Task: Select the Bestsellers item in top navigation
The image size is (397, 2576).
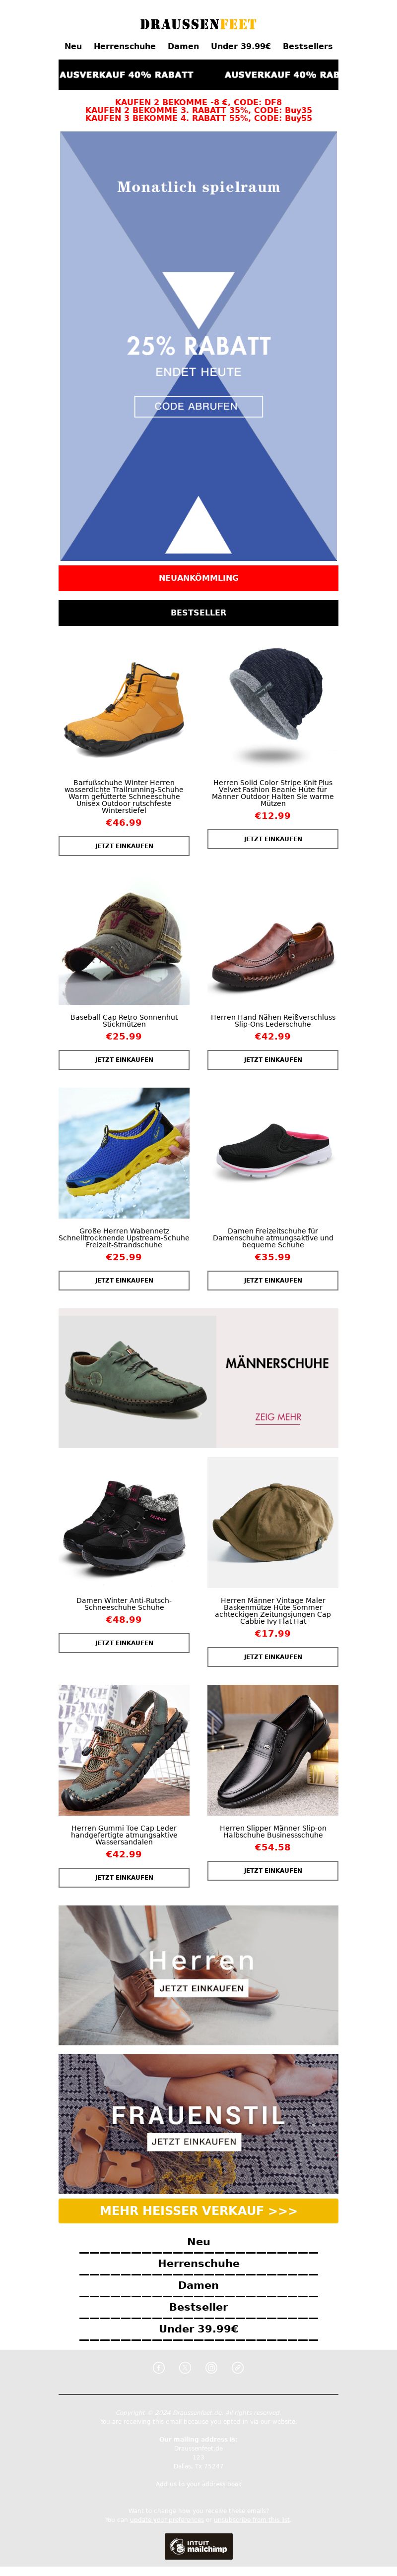Action: (308, 46)
